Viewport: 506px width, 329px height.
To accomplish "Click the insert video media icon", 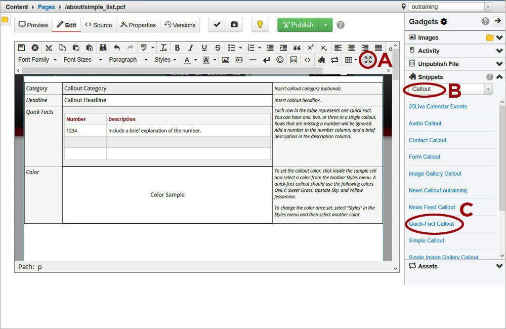I will tap(239, 60).
